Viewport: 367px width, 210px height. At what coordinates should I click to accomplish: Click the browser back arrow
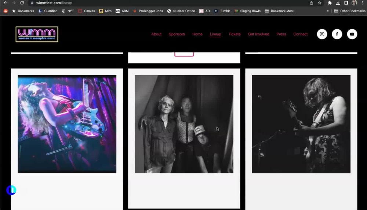[6, 3]
